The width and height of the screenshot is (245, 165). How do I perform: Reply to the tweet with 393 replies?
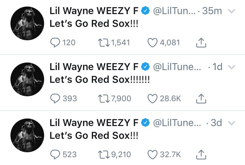click(55, 98)
